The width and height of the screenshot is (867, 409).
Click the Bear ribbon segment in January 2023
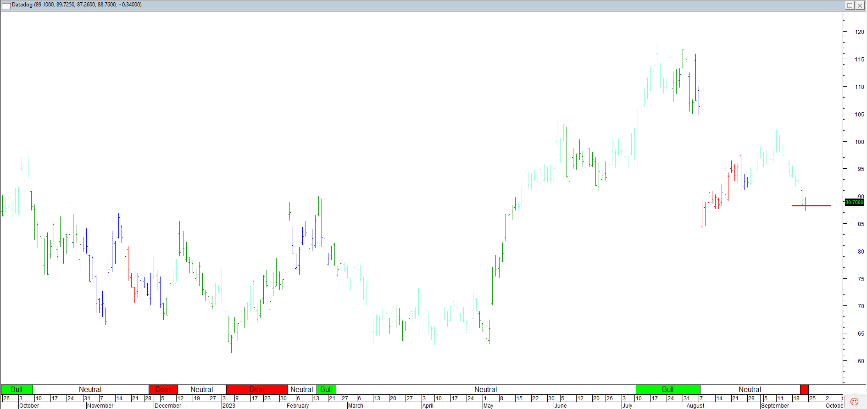pyautogui.click(x=257, y=389)
